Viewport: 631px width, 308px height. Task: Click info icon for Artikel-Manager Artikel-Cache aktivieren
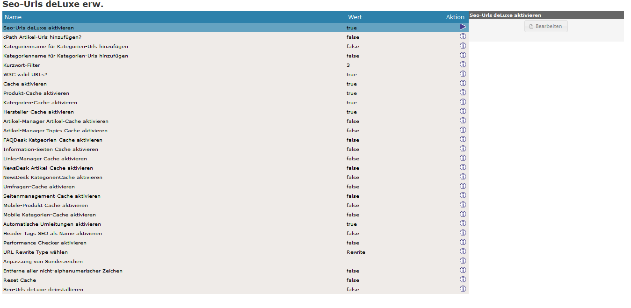coord(463,121)
